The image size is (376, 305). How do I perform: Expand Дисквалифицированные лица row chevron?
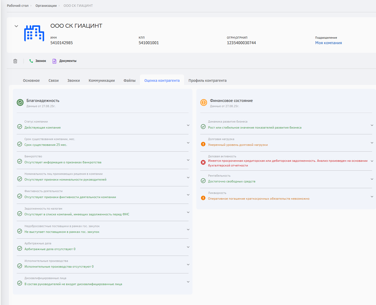tap(188, 282)
